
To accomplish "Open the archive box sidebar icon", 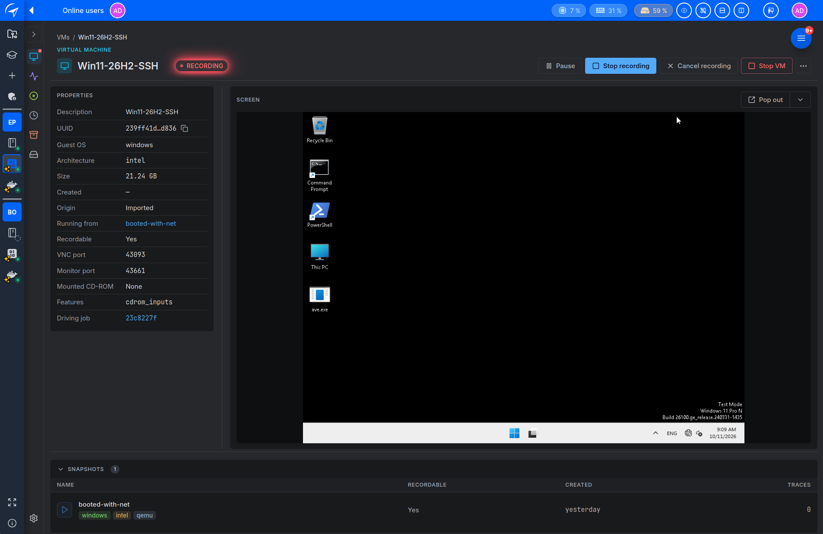I will click(34, 135).
